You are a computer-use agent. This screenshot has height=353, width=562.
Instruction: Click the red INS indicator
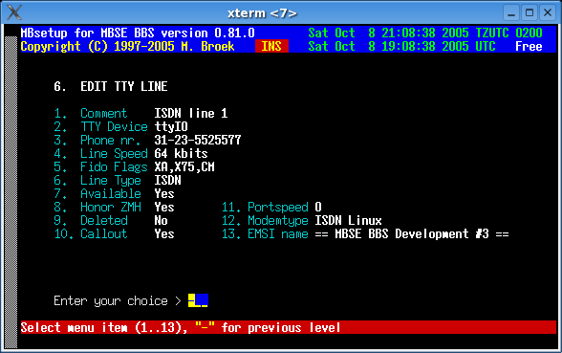click(271, 46)
